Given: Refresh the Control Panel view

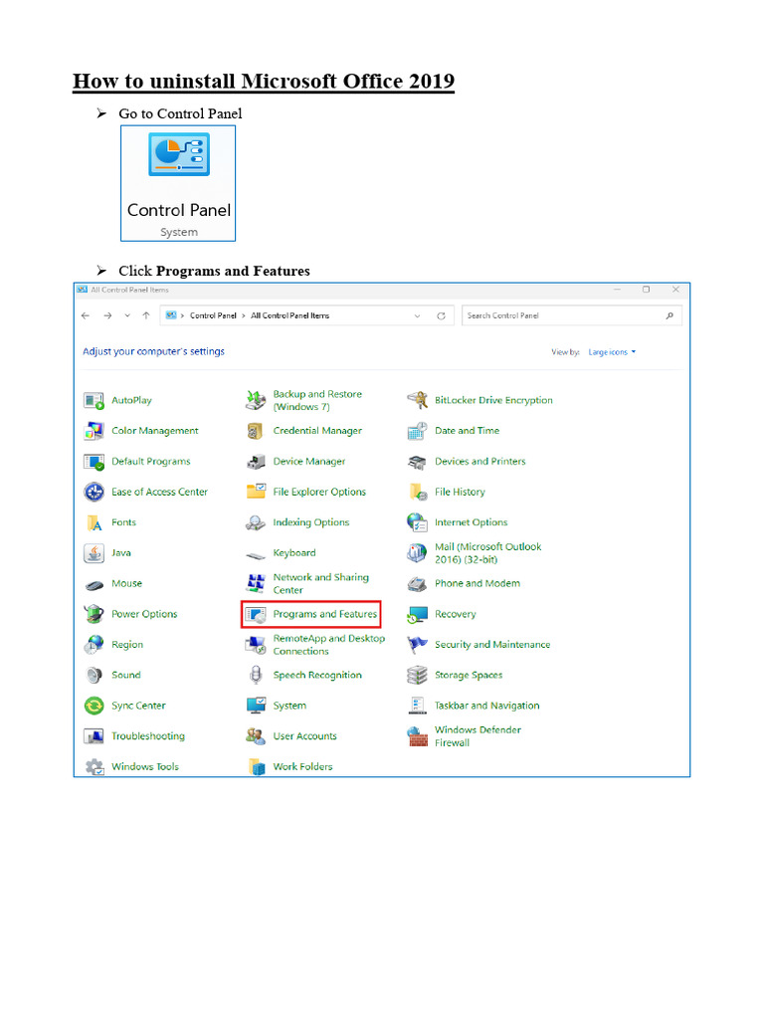Looking at the screenshot, I should click(441, 315).
